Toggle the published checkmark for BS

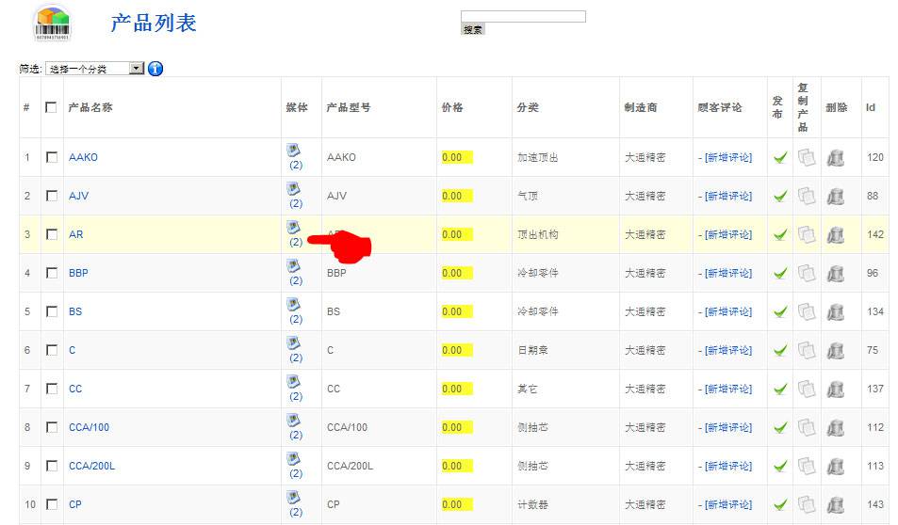[780, 311]
